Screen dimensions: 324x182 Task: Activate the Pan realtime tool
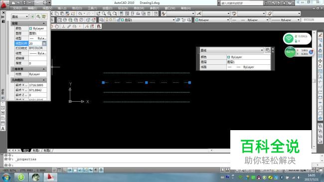coord(98,13)
